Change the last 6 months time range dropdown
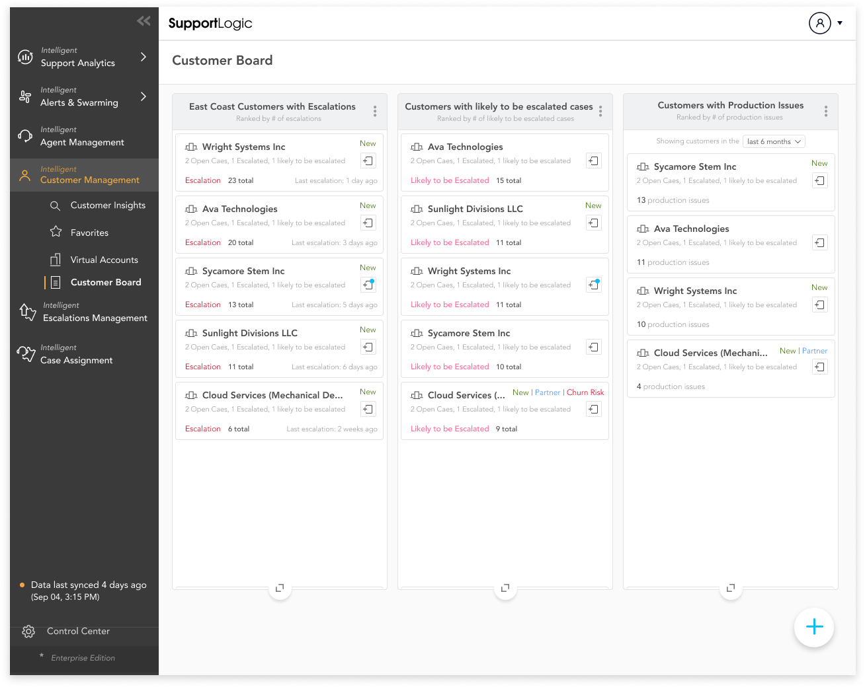 tap(774, 141)
